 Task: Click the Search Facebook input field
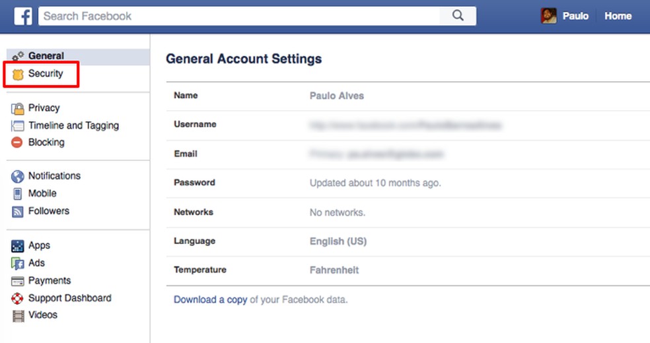tap(238, 16)
